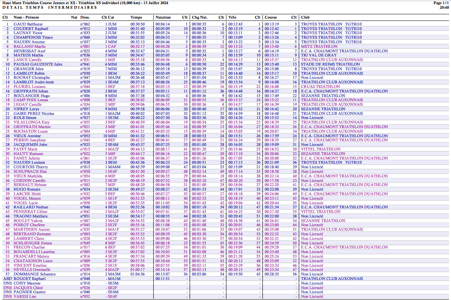This screenshot has height=300, width=451.
Task: Click the name 'VINCENT Emeline'
Action: [x=30, y=266]
